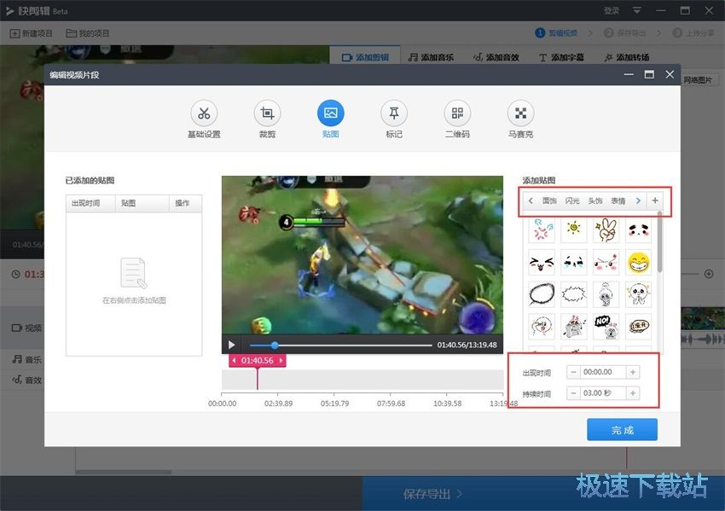Click 网络图片 button in main window
This screenshot has width=725, height=511.
point(698,80)
